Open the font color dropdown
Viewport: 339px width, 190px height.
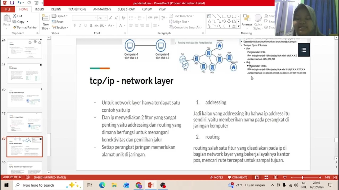(124, 25)
